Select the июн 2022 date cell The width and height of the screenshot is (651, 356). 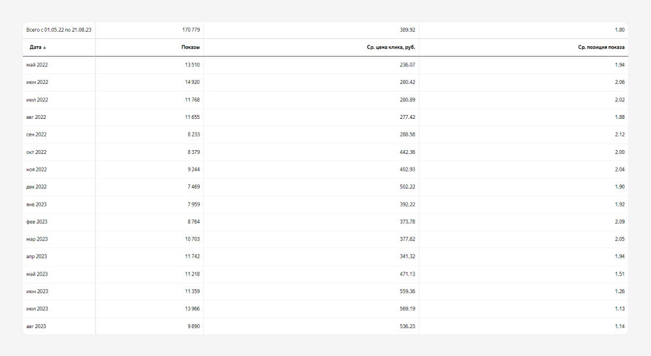click(x=37, y=83)
